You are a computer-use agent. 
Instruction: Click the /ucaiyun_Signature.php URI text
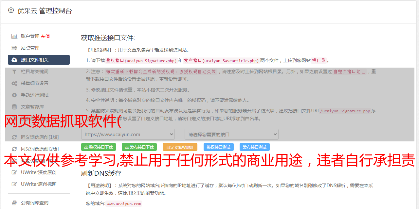tap(345, 111)
